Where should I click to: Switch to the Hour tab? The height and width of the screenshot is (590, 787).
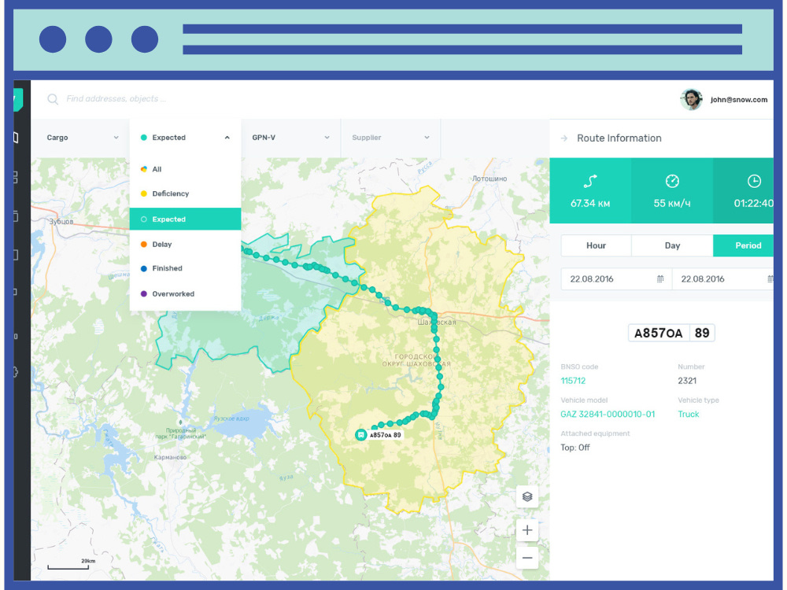pos(596,245)
